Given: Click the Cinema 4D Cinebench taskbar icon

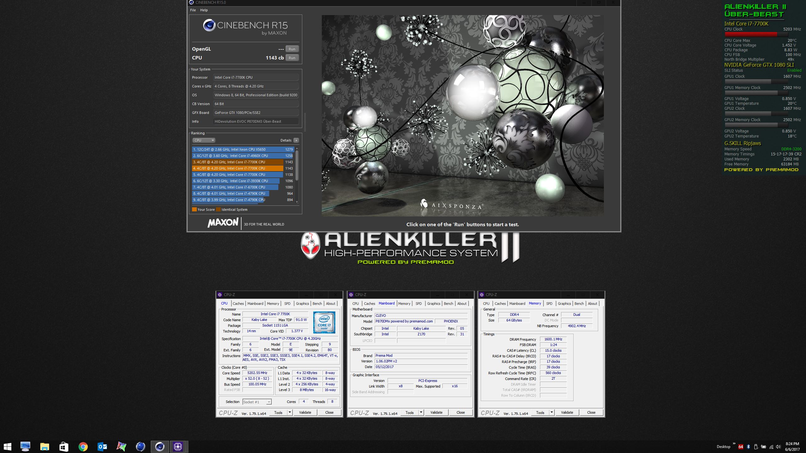Looking at the screenshot, I should pyautogui.click(x=160, y=446).
